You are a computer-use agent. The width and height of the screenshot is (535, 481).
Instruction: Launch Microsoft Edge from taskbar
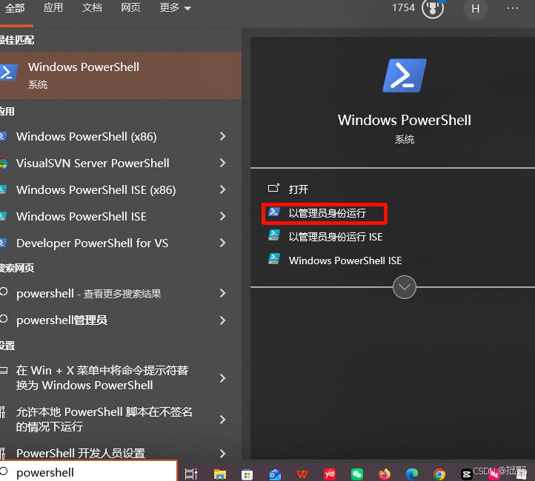point(412,474)
